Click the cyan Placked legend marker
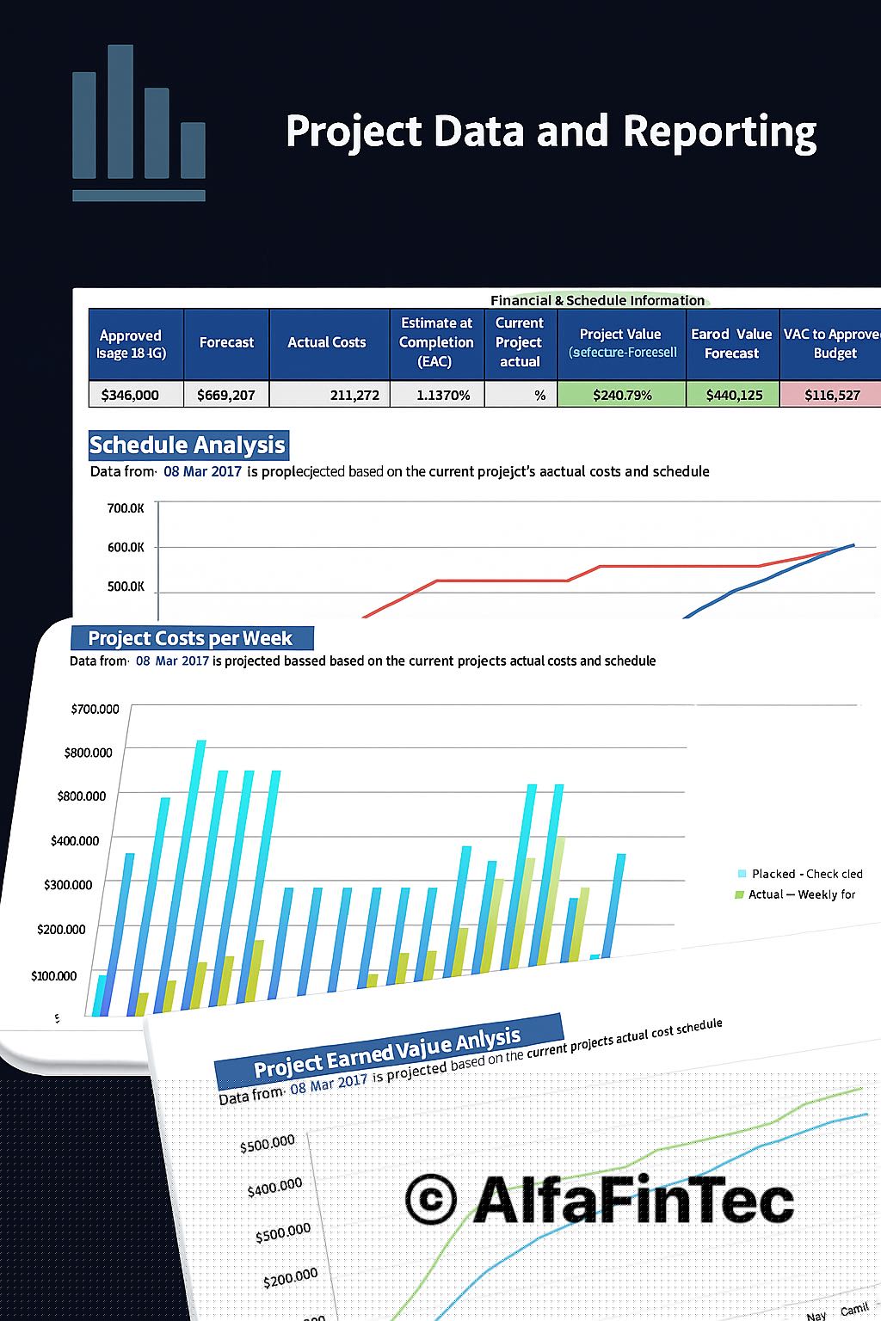 (741, 874)
